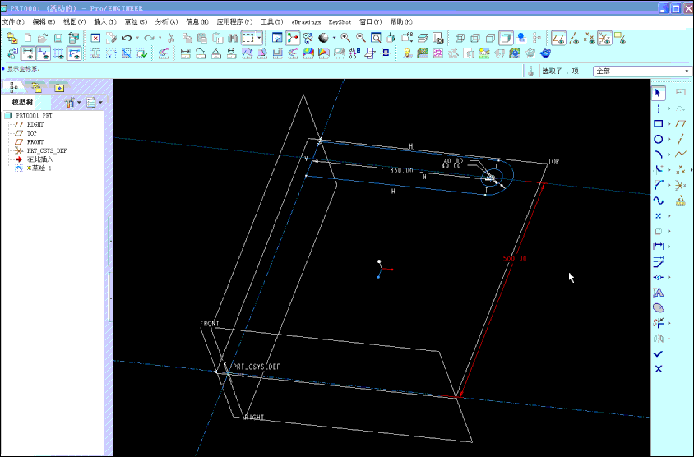Viewport: 694px width, 457px height.
Task: Open the 编辑 menu
Action: pyautogui.click(x=44, y=21)
